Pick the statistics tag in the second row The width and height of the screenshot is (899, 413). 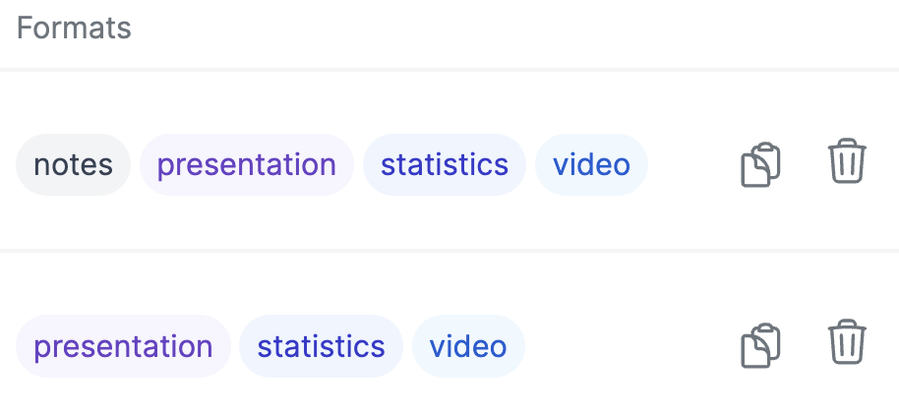tap(321, 346)
